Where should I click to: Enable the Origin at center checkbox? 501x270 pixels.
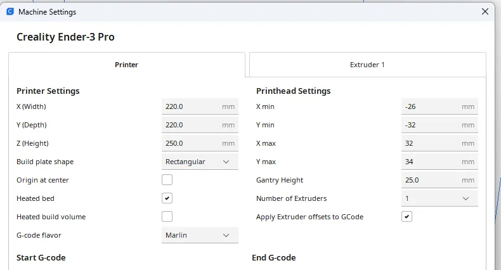(x=167, y=179)
